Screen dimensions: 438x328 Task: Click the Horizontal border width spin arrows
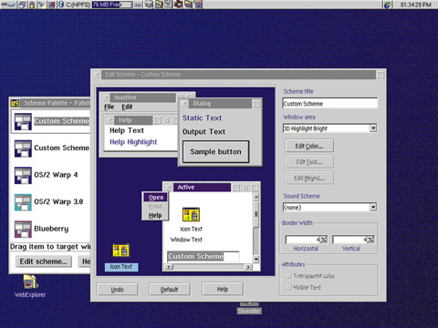coord(324,240)
